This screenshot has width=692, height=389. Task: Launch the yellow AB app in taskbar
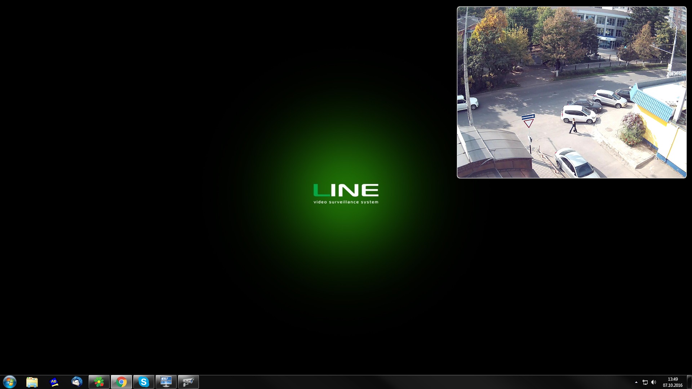(x=54, y=382)
